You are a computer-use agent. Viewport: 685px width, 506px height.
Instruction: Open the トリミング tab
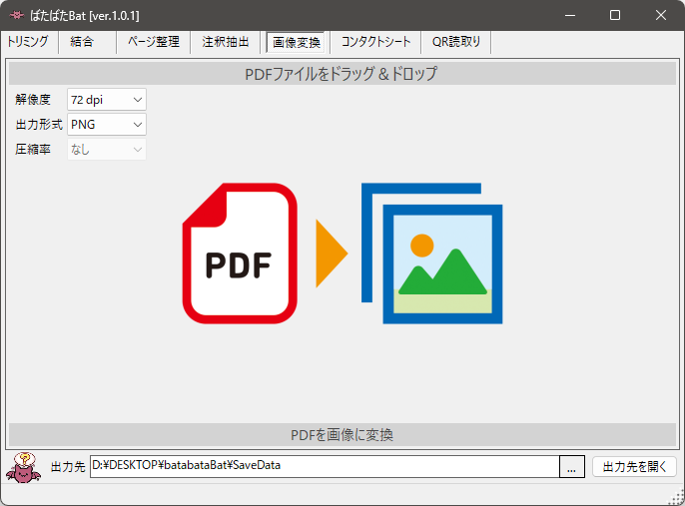click(x=28, y=42)
